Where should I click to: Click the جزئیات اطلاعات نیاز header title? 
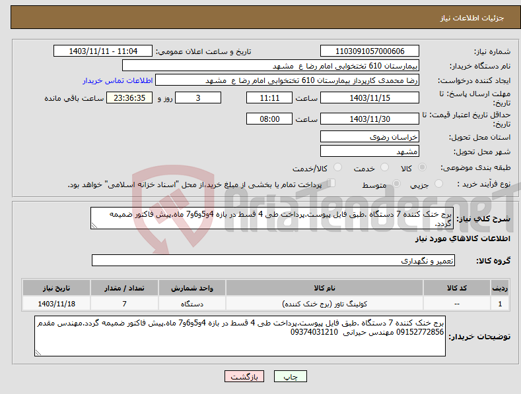click(x=472, y=18)
